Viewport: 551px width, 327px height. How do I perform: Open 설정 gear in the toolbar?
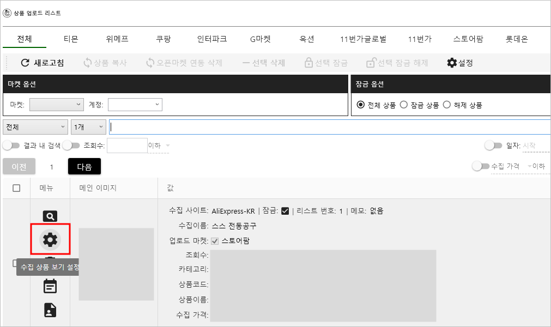pos(460,63)
